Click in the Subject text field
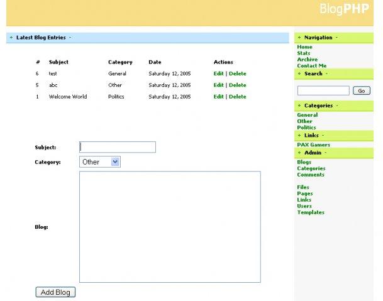The width and height of the screenshot is (383, 301). [x=117, y=147]
